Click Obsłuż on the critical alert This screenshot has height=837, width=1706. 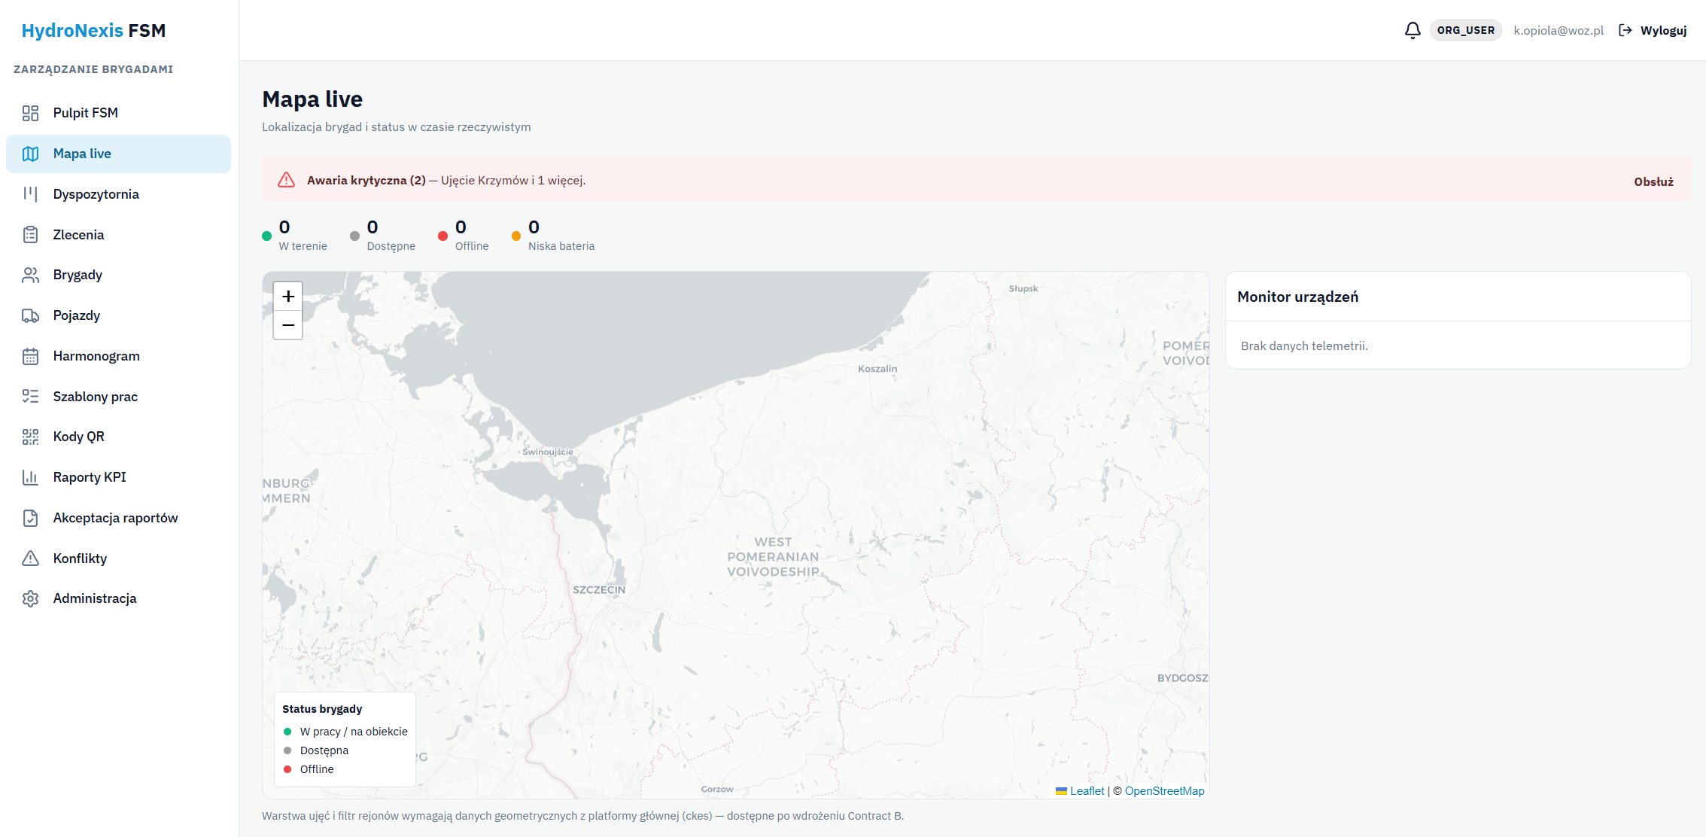[x=1653, y=181]
